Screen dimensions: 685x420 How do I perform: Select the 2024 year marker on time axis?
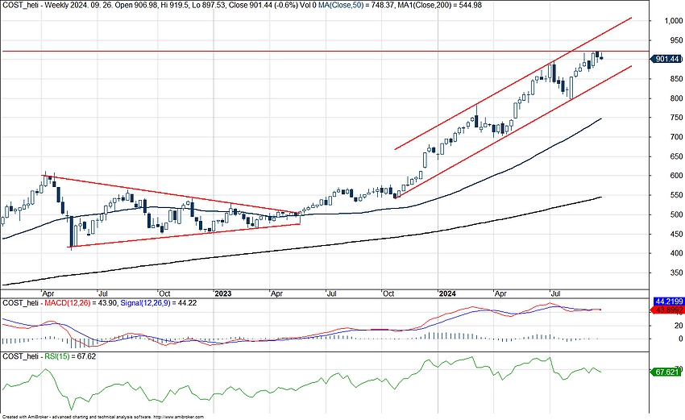click(x=447, y=293)
